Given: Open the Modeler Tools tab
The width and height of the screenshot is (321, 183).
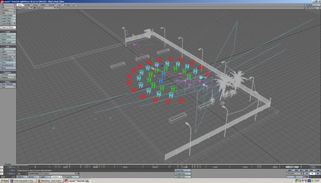Looking at the screenshot, I should pyautogui.click(x=70, y=5).
